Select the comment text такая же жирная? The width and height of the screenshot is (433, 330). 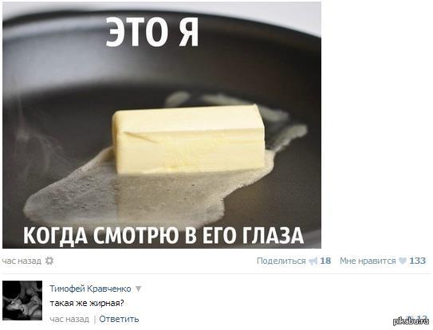pyautogui.click(x=87, y=303)
